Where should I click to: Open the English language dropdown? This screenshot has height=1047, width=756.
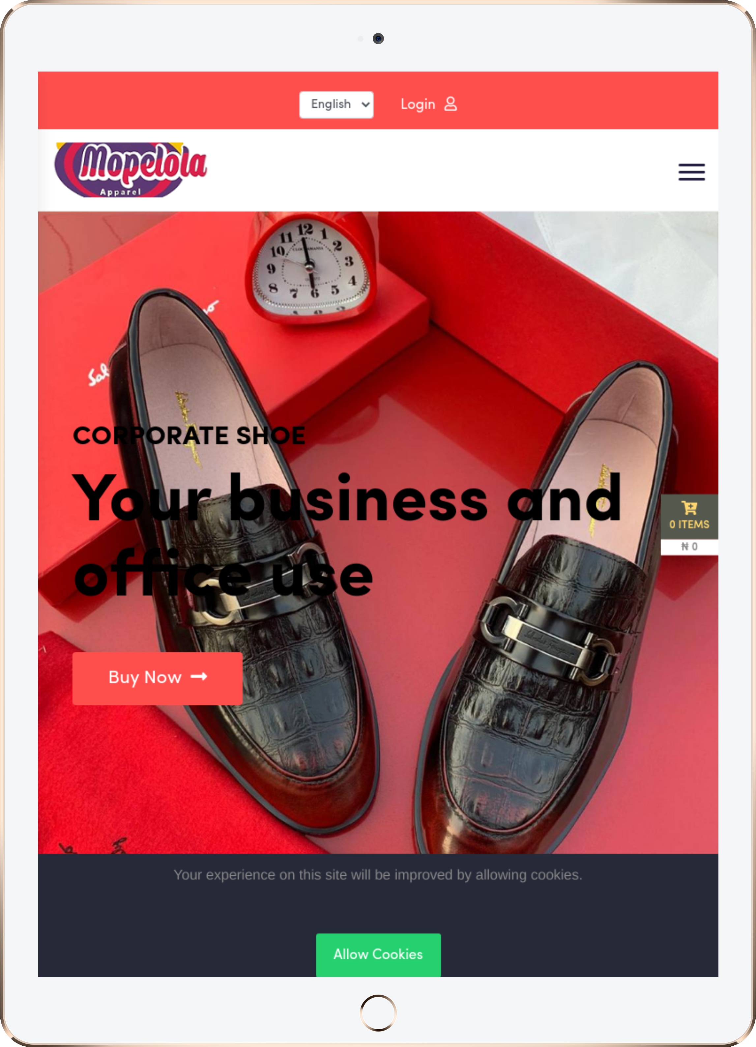pos(336,104)
